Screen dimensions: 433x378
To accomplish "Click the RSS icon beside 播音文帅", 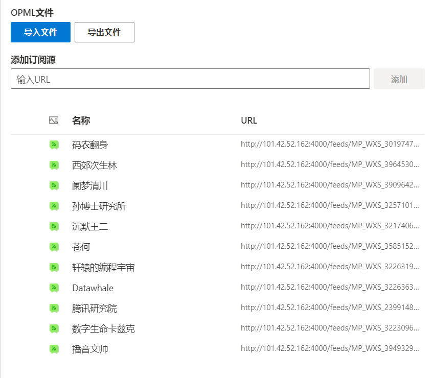I will [x=54, y=349].
